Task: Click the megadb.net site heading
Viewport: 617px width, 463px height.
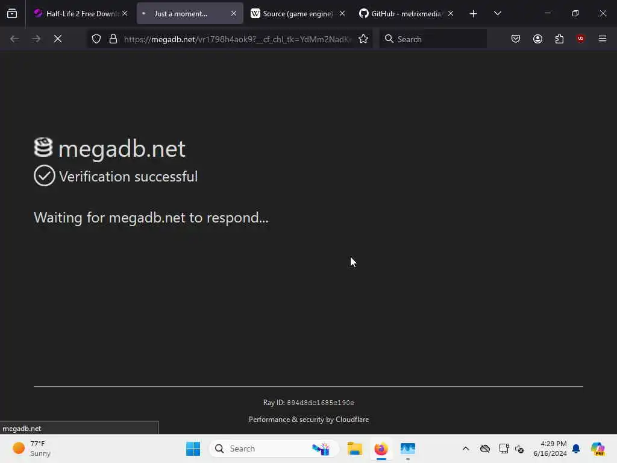Action: tap(122, 149)
